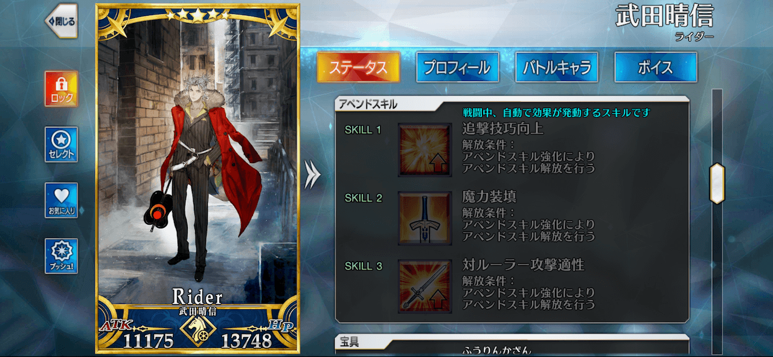The height and width of the screenshot is (357, 773).
Task: Toggle the セレクト star button
Action: pos(61,144)
